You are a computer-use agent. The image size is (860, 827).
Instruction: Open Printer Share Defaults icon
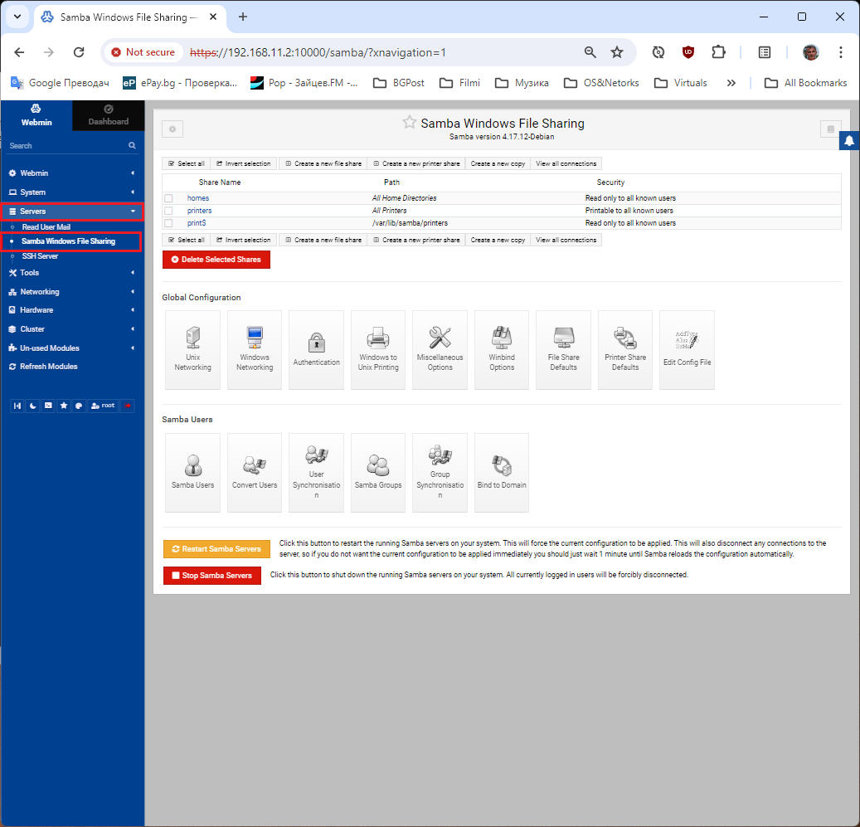[x=625, y=350]
